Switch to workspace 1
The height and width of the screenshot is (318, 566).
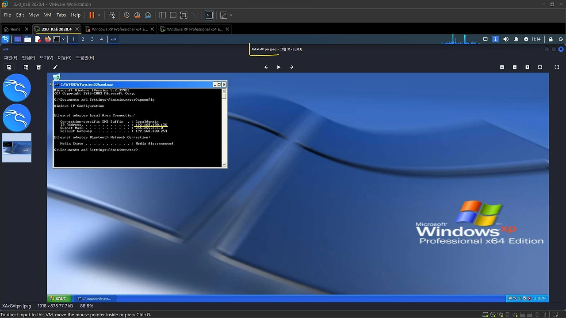coord(73,39)
